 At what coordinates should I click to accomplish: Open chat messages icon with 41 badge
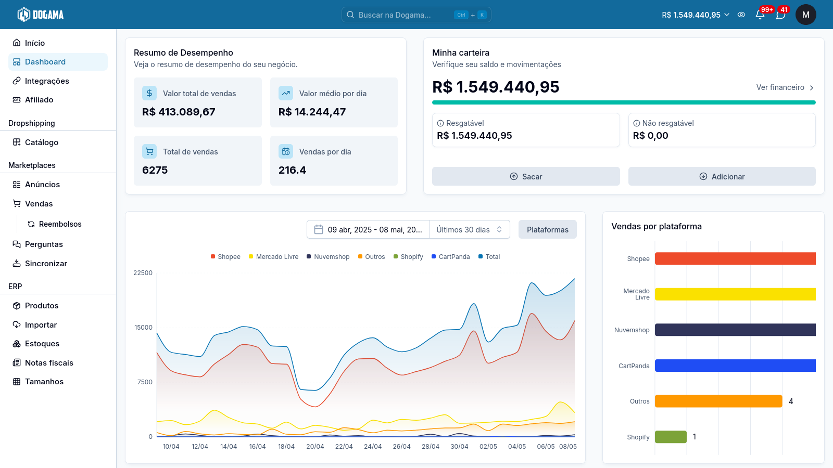780,15
